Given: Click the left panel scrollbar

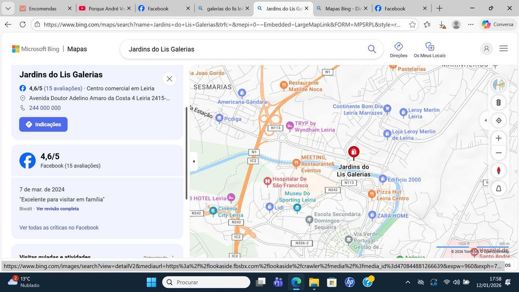Looking at the screenshot, I should click(186, 153).
